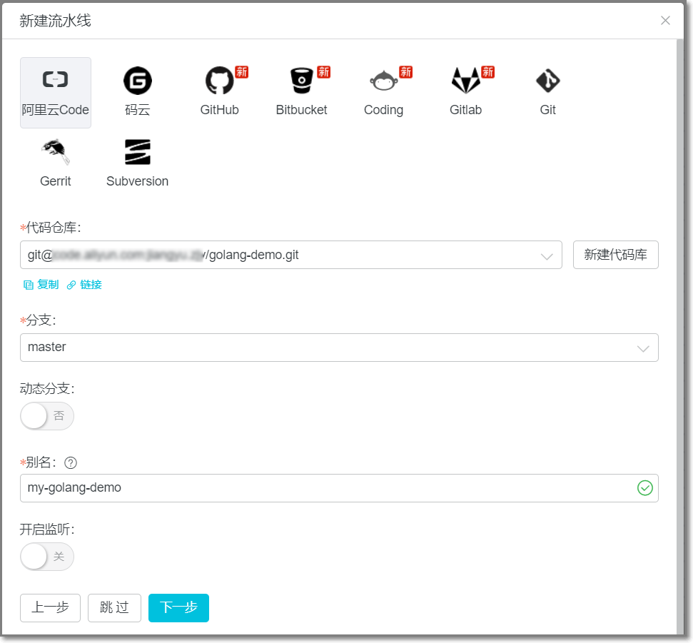Image resolution: width=693 pixels, height=643 pixels.
Task: Enable the 开启监听 switch
Action: click(47, 557)
